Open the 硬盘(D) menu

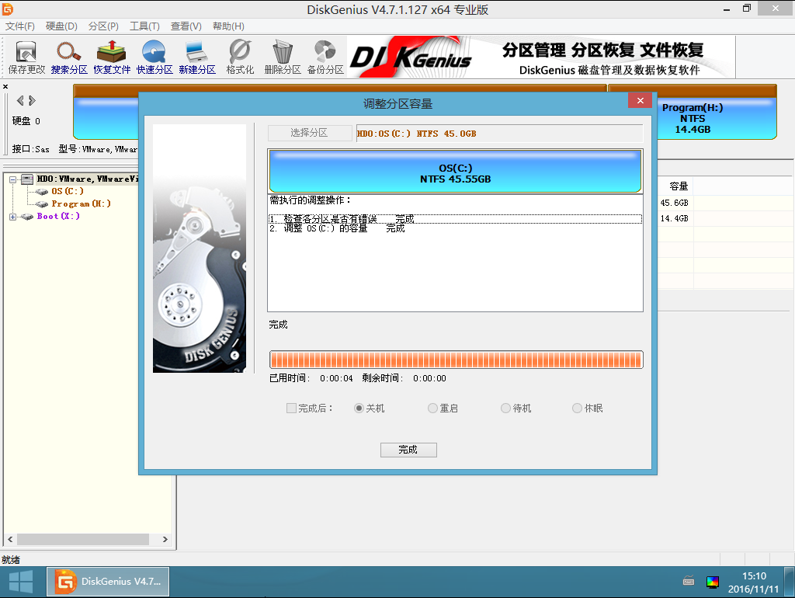pos(61,26)
